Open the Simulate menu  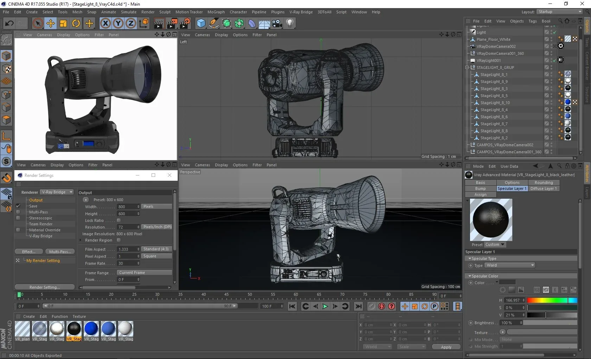pos(129,12)
